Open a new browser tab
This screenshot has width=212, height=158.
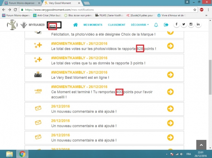[87, 3]
